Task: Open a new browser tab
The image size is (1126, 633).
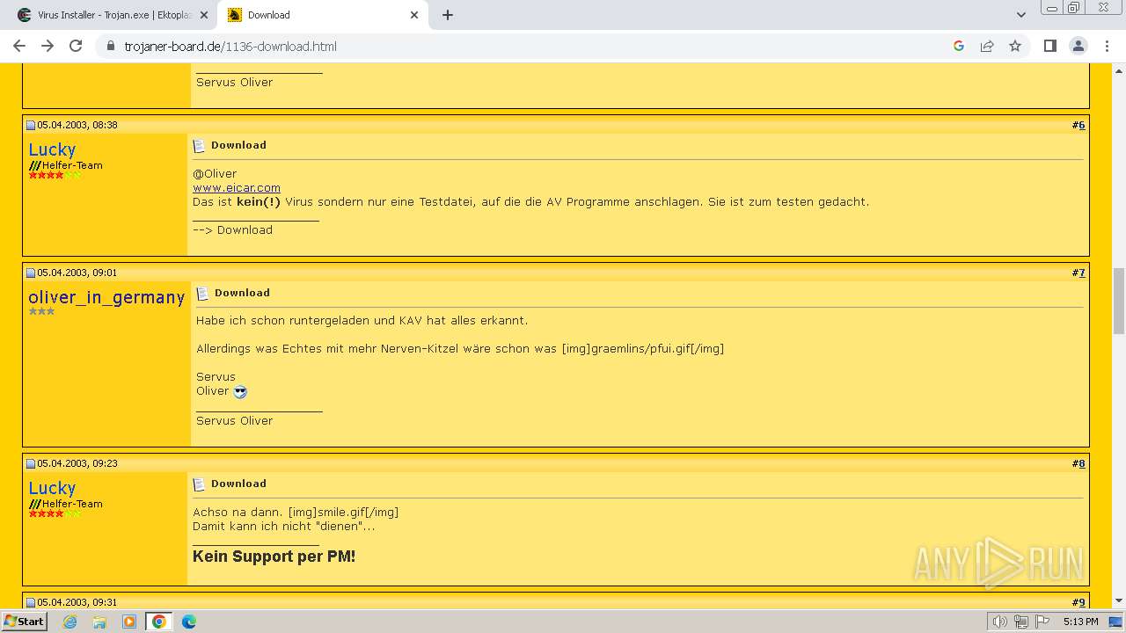Action: 448,15
